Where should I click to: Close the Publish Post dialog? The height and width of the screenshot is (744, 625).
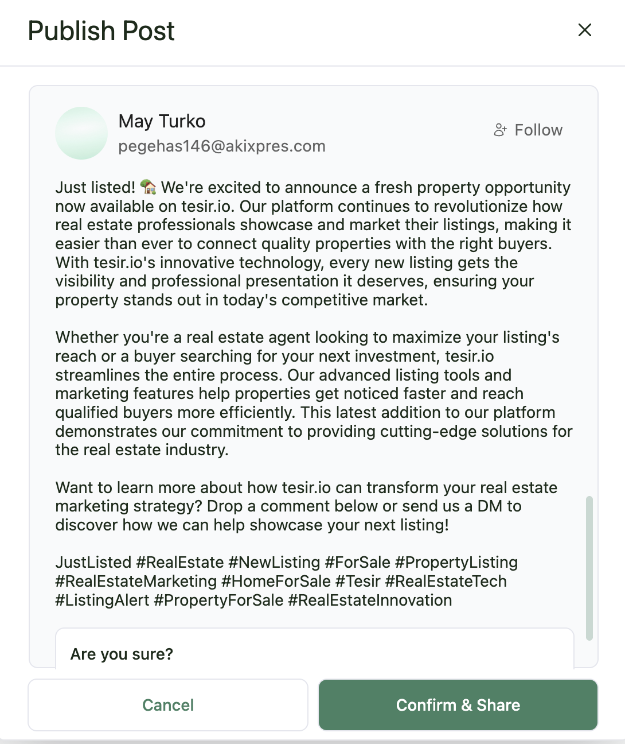584,30
